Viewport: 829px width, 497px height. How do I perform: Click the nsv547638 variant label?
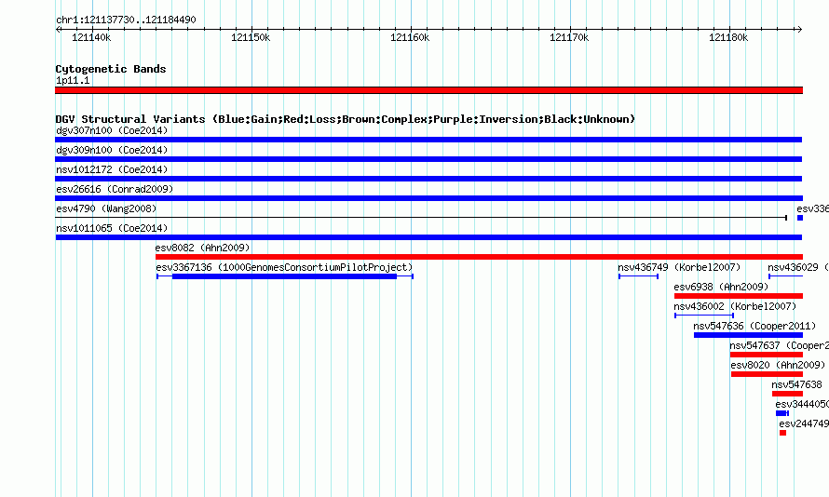pos(796,384)
